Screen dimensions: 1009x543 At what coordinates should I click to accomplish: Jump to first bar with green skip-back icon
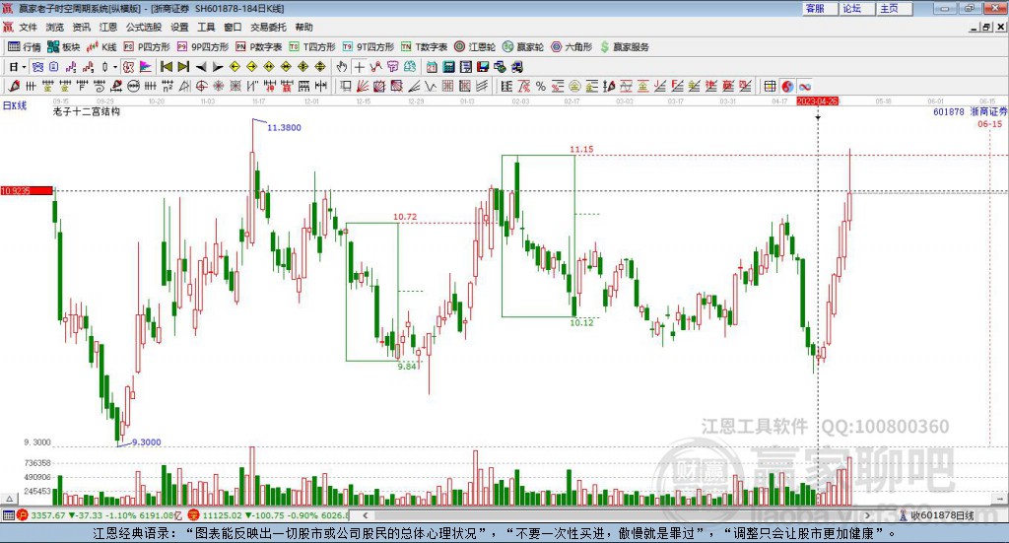[x=167, y=67]
